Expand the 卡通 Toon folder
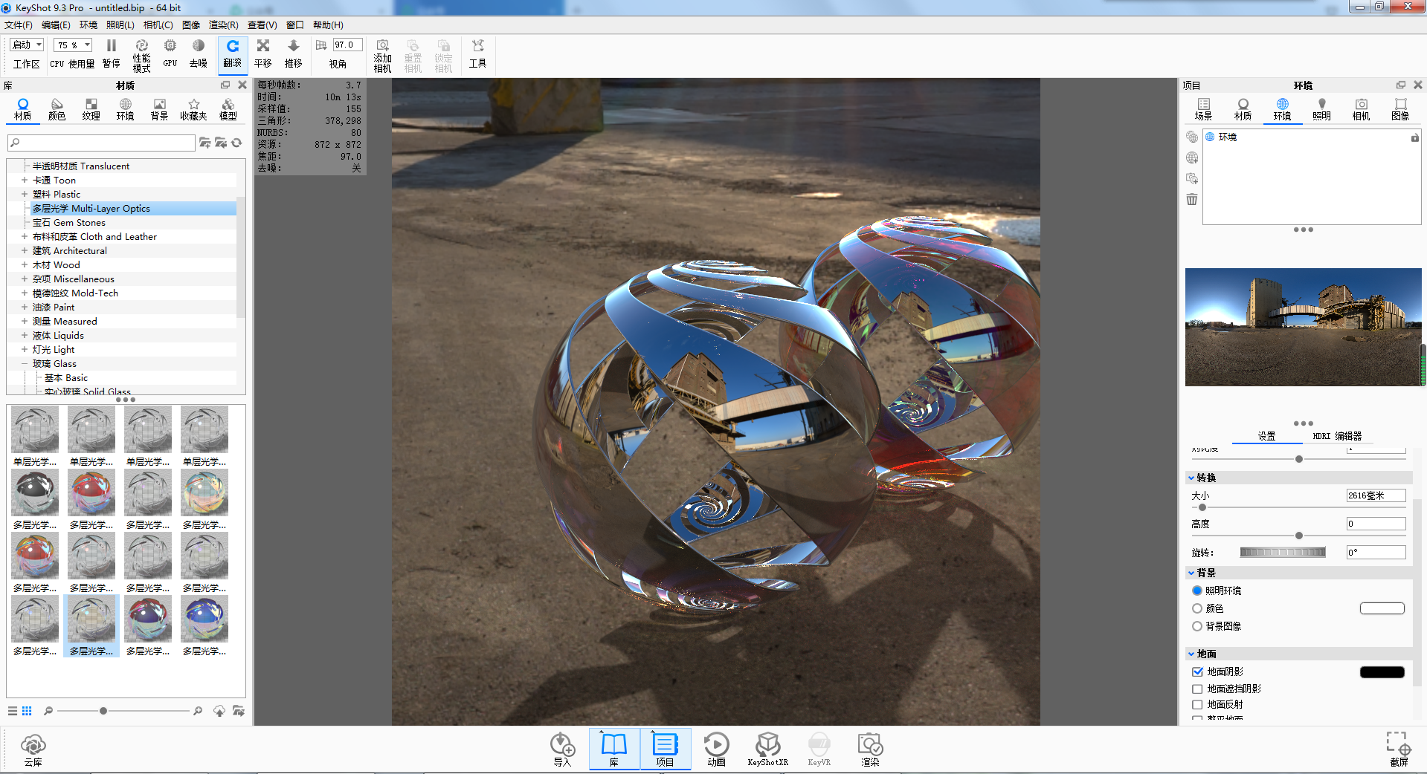The height and width of the screenshot is (774, 1427). click(24, 180)
